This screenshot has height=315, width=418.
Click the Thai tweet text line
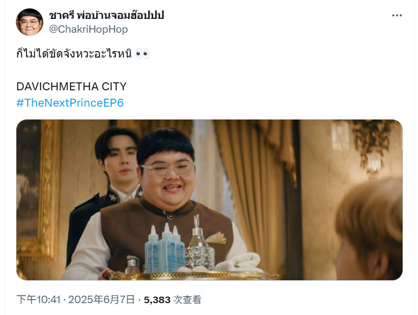tap(74, 54)
